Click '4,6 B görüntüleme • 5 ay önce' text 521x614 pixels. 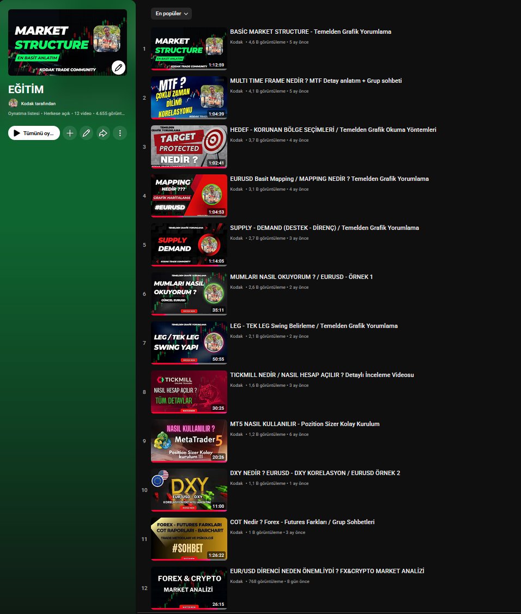pos(278,42)
